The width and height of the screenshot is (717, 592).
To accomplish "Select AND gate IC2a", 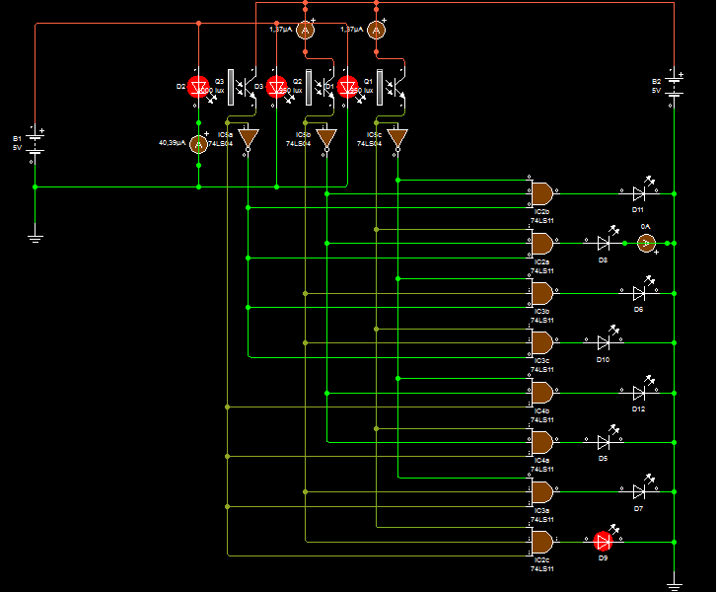I will tap(542, 244).
